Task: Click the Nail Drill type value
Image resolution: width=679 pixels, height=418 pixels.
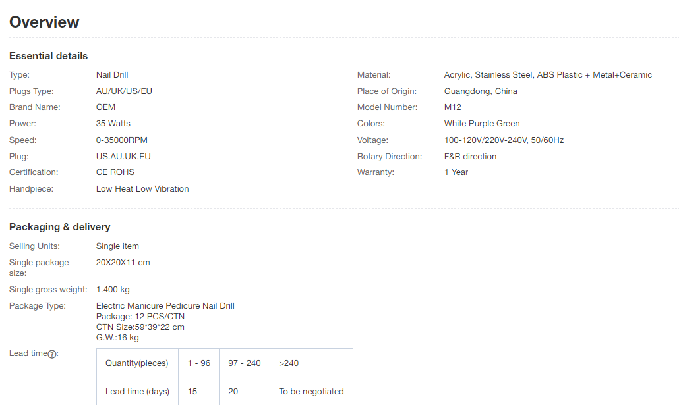Action: click(112, 75)
